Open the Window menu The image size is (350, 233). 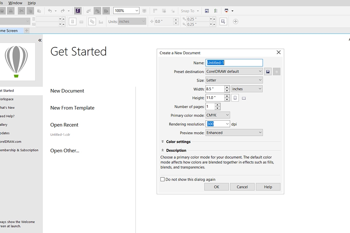click(15, 3)
